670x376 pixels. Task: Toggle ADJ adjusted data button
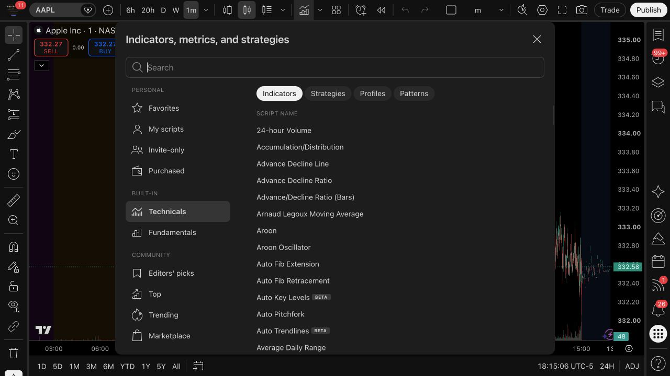point(632,366)
